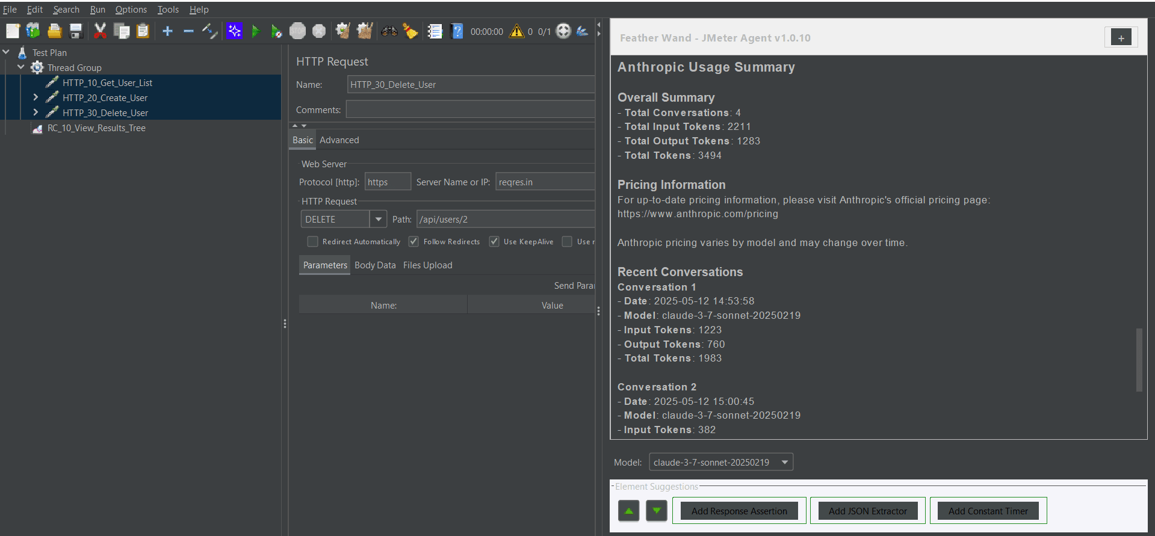Switch to the Body Data tab
Viewport: 1155px width, 536px height.
click(375, 265)
